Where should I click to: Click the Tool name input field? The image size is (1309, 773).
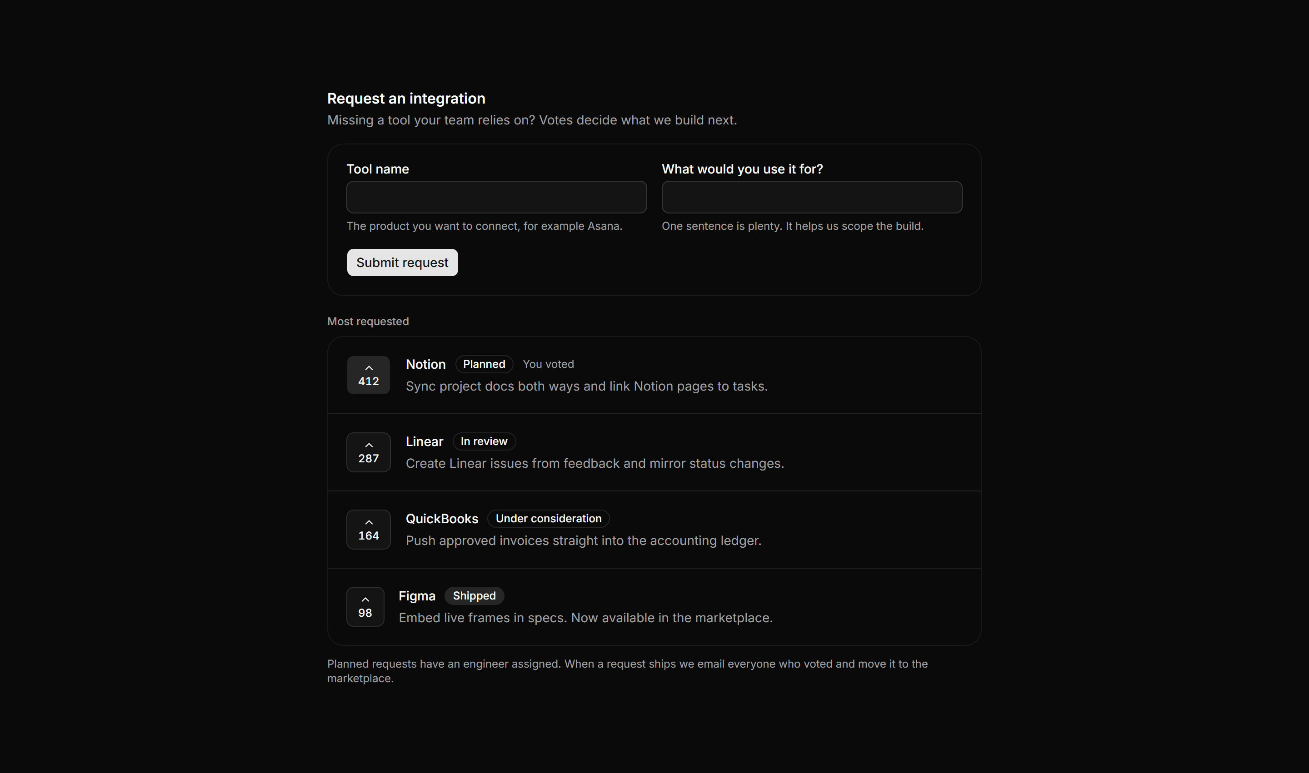point(497,197)
